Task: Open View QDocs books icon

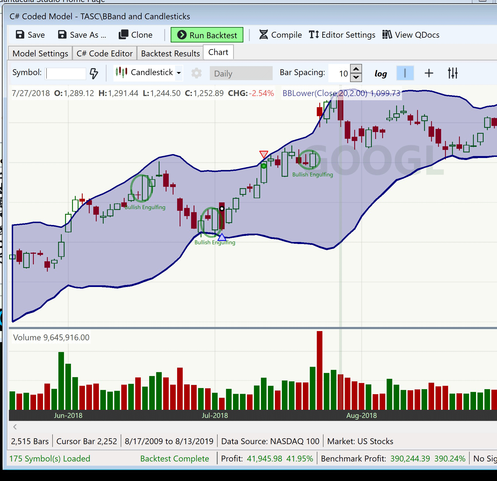Action: pyautogui.click(x=387, y=35)
